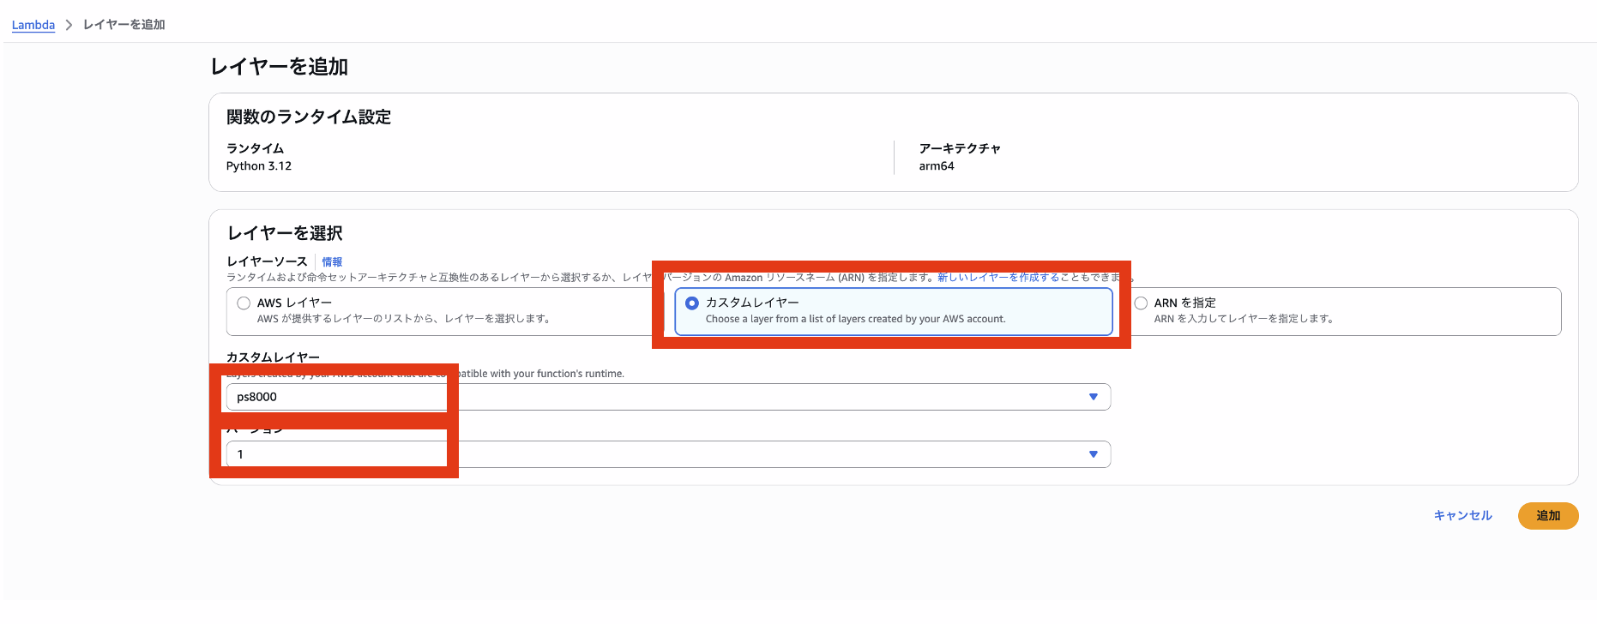Click the ランタイム label
This screenshot has height=624, width=1597.
(255, 148)
